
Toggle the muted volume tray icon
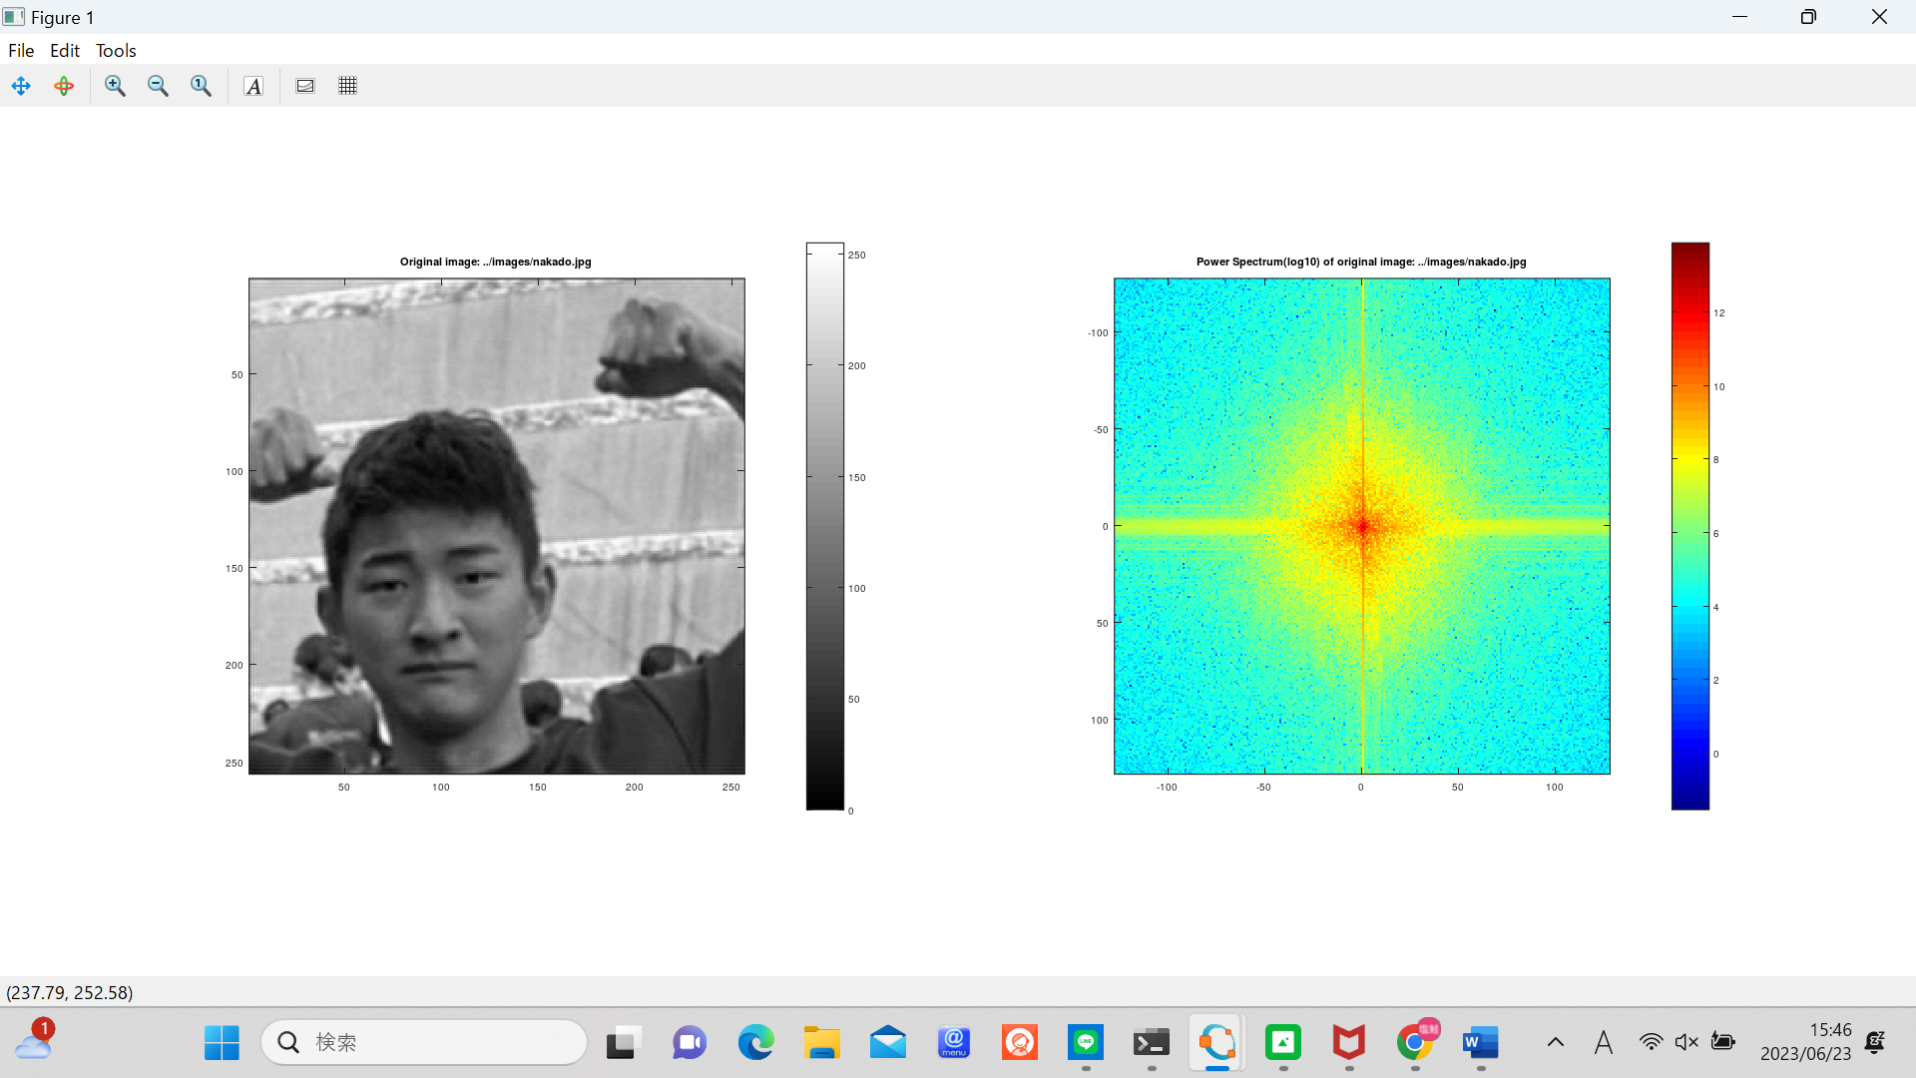1686,1043
